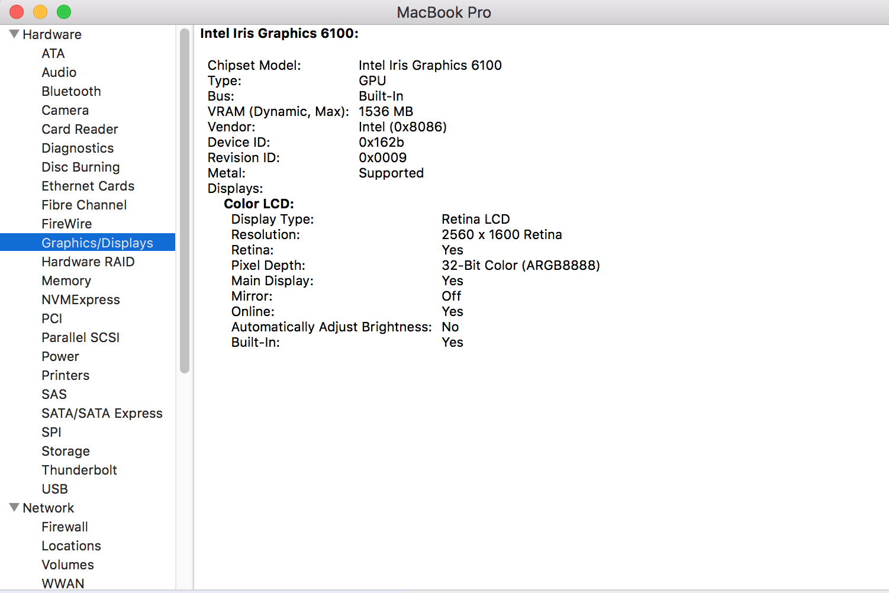Screen dimensions: 889x593
Task: Open Printers section
Action: [x=66, y=375]
